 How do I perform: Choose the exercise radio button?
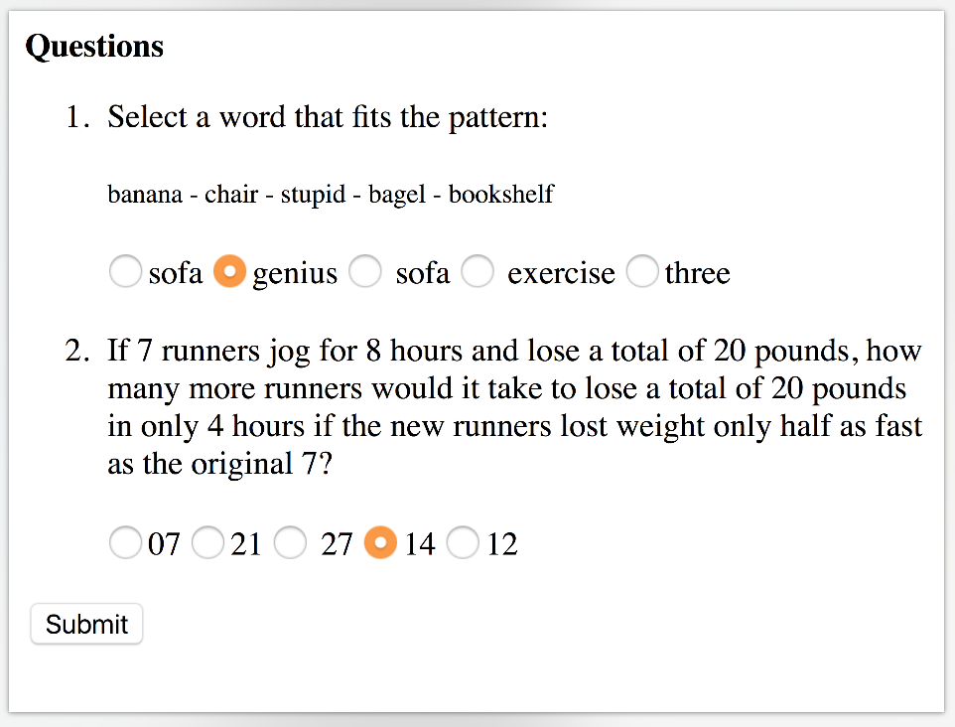477,272
